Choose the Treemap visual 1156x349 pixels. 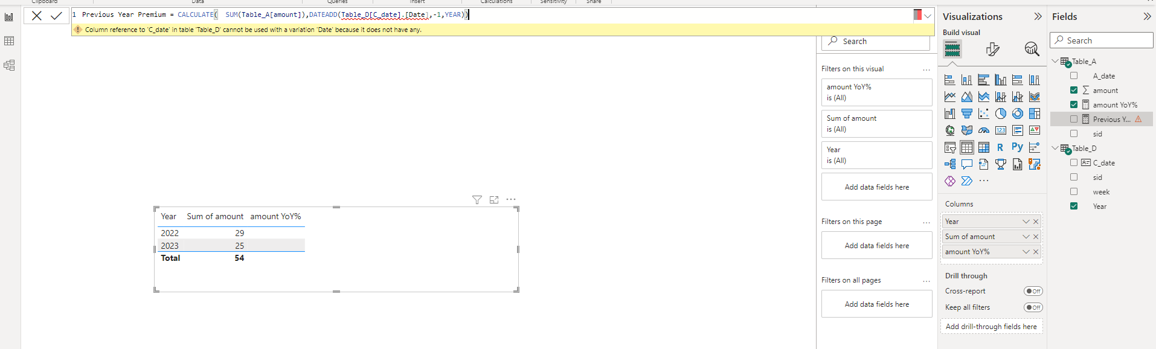point(1035,114)
